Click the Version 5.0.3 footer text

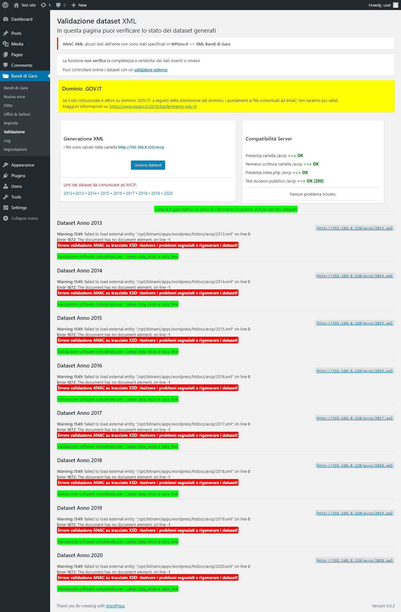[383, 606]
